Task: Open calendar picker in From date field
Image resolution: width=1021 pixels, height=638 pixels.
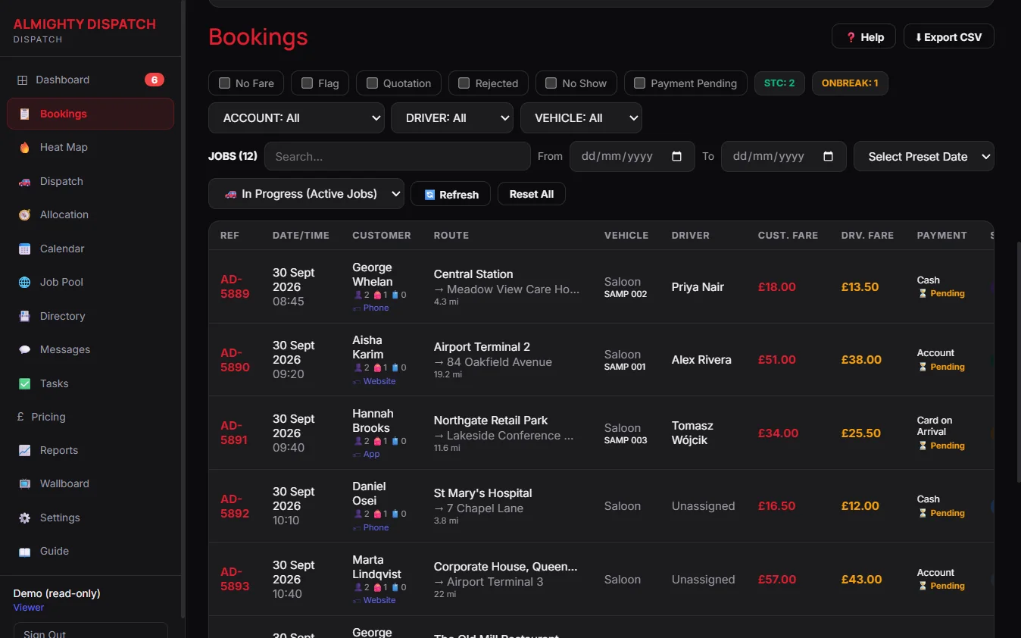Action: point(677,156)
